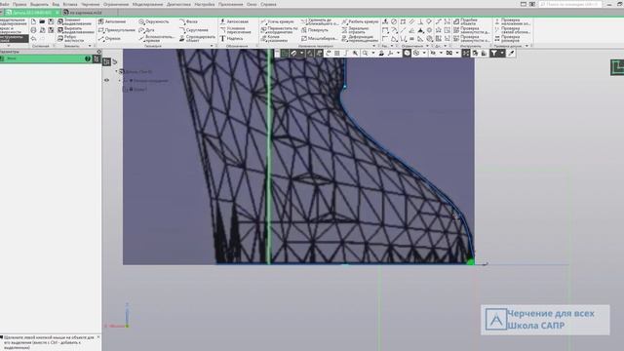Click new document icon in quick toolbar
The width and height of the screenshot is (624, 351).
[x=33, y=21]
